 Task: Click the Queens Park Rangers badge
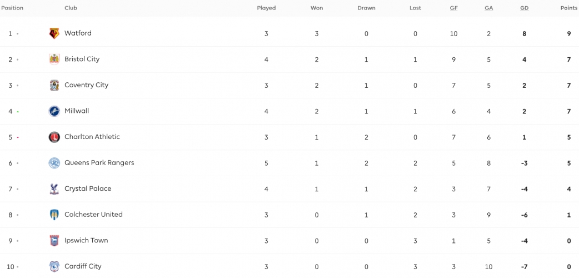54,163
